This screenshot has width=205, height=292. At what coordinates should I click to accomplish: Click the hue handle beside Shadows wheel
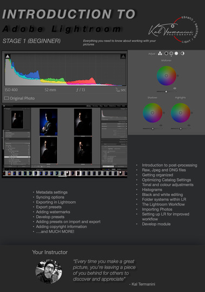pyautogui.click(x=164, y=113)
